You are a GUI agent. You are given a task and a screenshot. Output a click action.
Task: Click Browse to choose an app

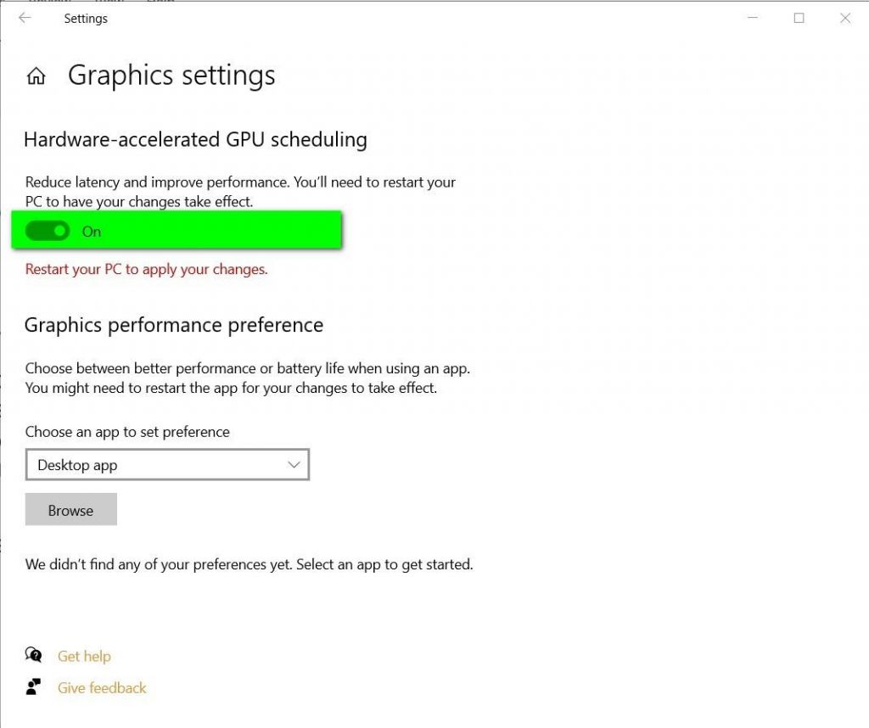[71, 510]
